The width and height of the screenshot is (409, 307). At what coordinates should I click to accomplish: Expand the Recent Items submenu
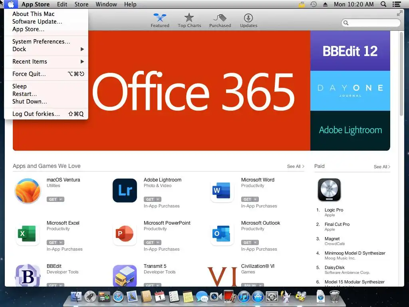click(x=46, y=62)
